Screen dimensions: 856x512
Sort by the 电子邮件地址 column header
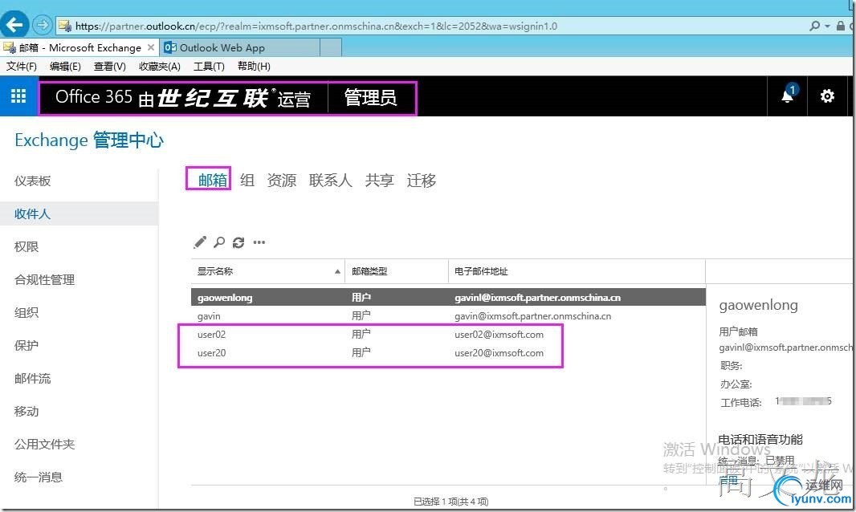577,271
